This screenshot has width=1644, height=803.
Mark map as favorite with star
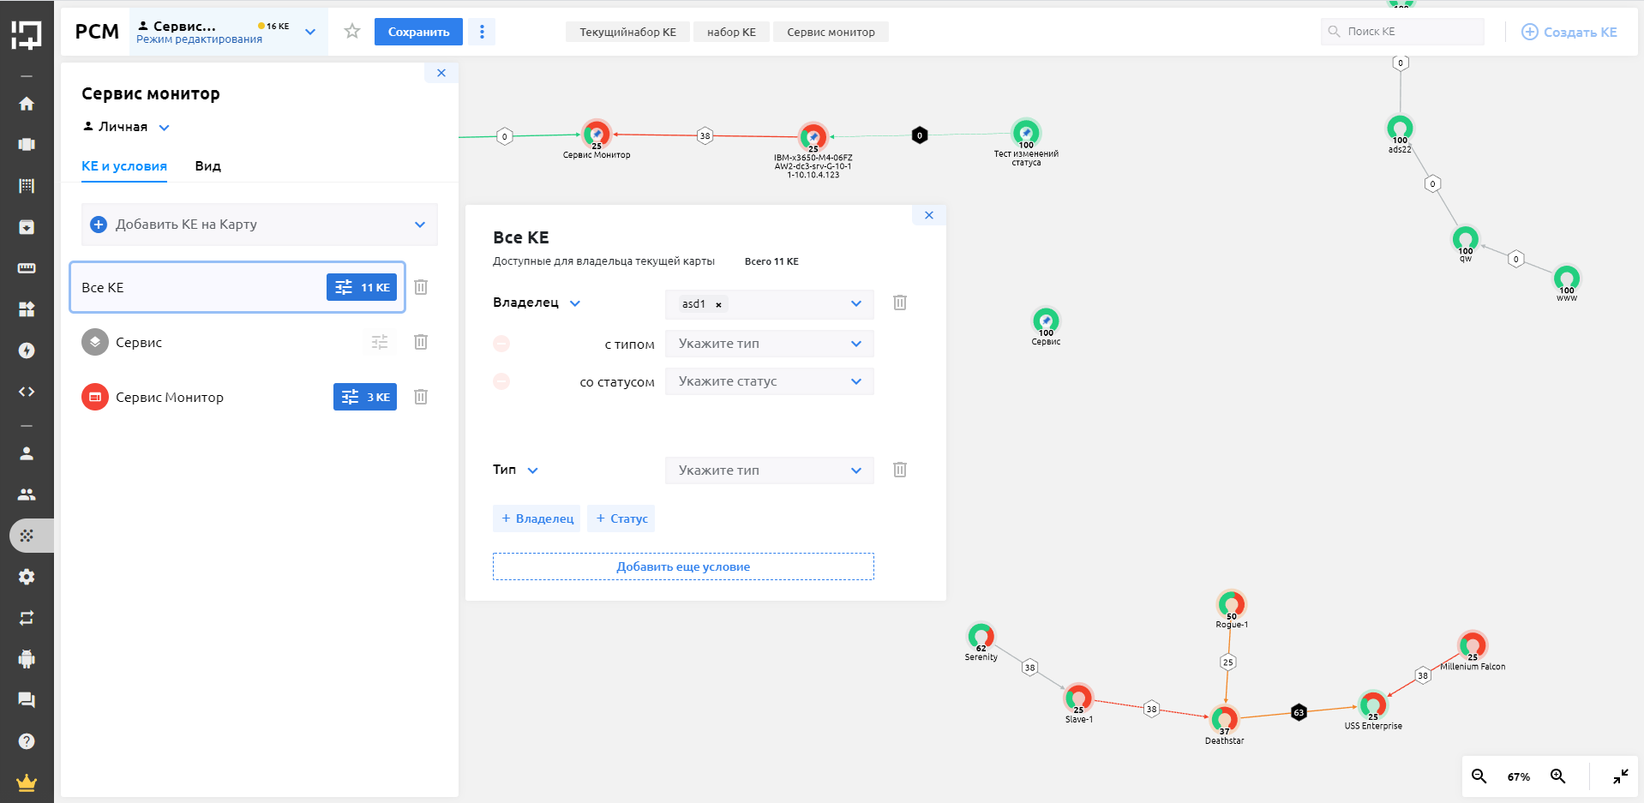(352, 32)
